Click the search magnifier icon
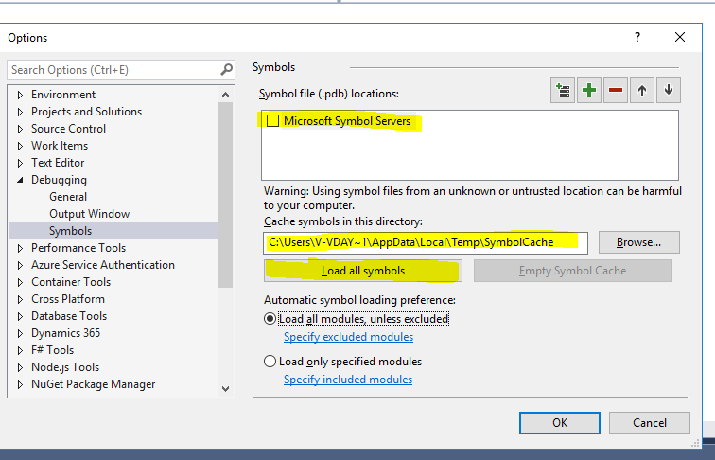The height and width of the screenshot is (460, 715). pos(226,70)
